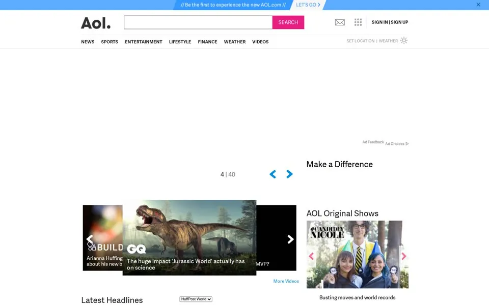This screenshot has width=489, height=305.
Task: Click pink left arrow on Original Shows
Action: [311, 256]
